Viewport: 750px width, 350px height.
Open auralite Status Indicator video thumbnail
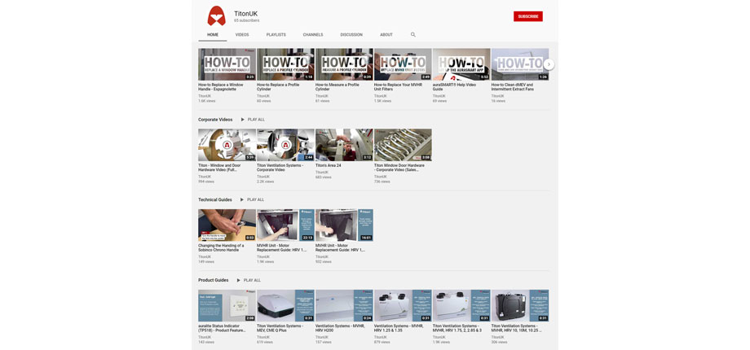[227, 306]
